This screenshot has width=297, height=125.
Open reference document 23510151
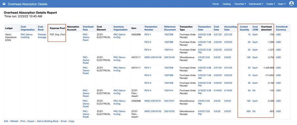point(170,101)
